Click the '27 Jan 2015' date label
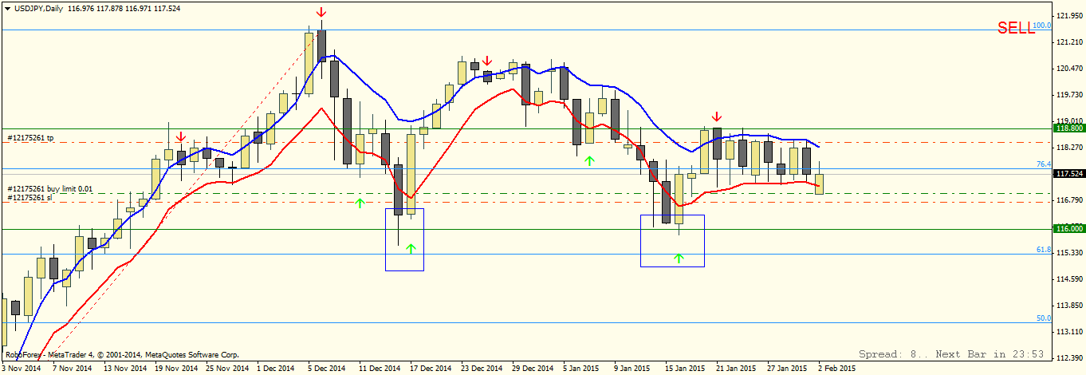The height and width of the screenshot is (375, 1086). click(787, 369)
